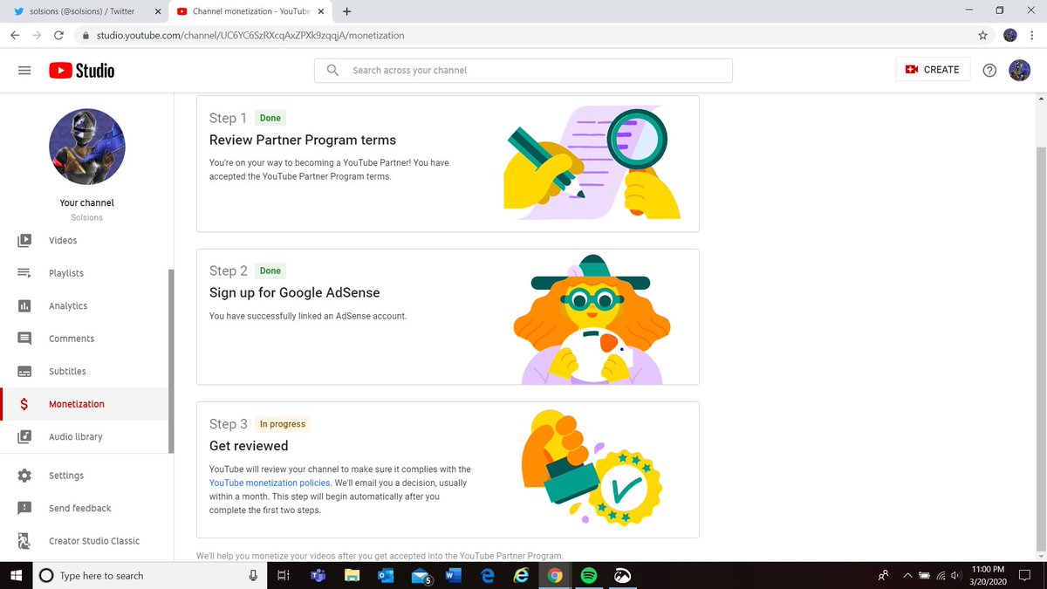
Task: Open Analytics section in sidebar
Action: click(x=67, y=306)
